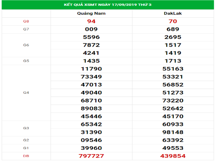
Task: Click the G4 number 73349
Action: 92,77
